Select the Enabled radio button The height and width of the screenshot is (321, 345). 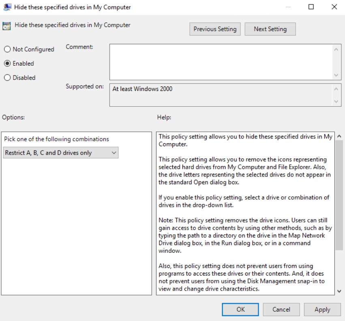tap(7, 63)
